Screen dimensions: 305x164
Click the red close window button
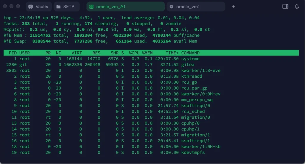click(5, 6)
